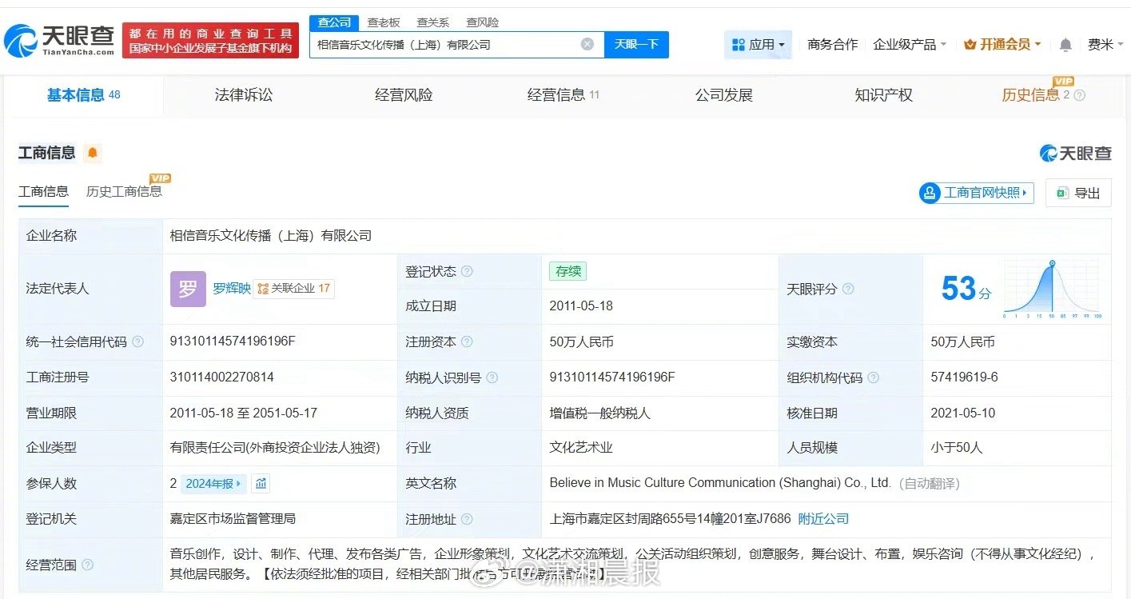Open the 附近公司 link

click(x=823, y=519)
